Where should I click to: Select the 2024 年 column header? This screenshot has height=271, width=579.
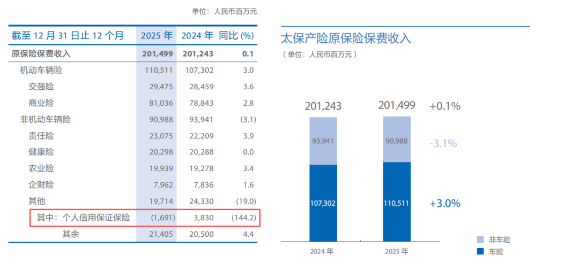click(x=197, y=36)
